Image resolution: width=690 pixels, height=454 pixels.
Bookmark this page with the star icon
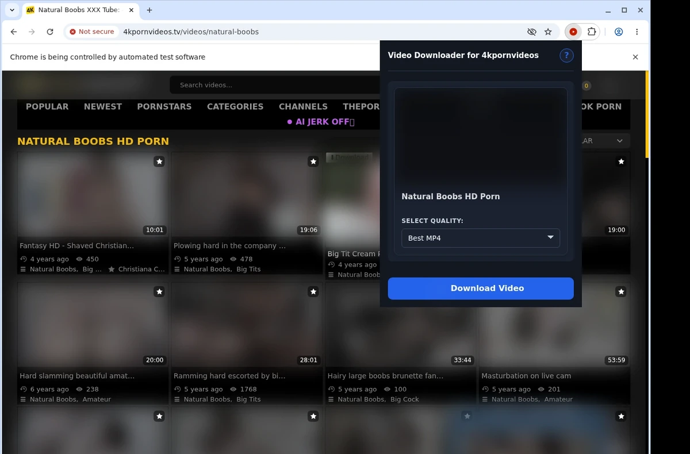coord(548,32)
